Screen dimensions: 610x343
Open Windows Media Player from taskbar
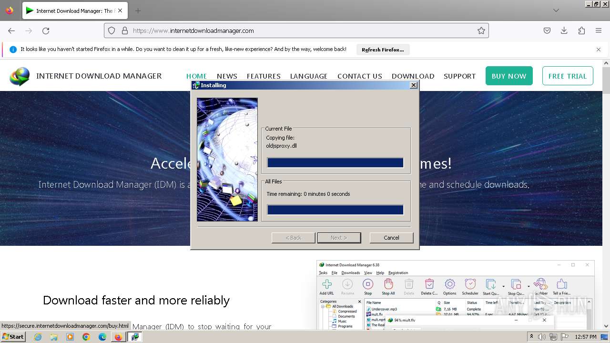[x=70, y=337]
